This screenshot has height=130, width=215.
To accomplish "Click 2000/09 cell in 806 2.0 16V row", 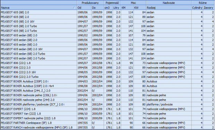I will coord(97,72).
